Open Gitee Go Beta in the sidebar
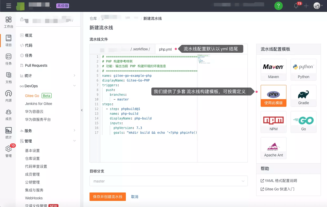This screenshot has width=327, height=207. coord(38,96)
